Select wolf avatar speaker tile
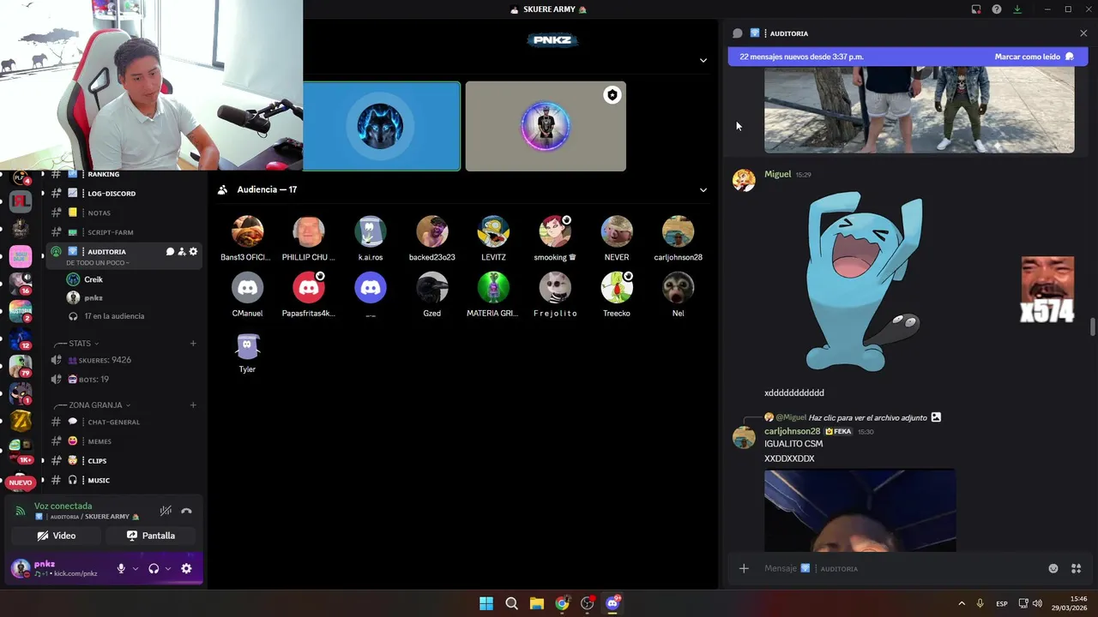1098x617 pixels. tap(381, 126)
